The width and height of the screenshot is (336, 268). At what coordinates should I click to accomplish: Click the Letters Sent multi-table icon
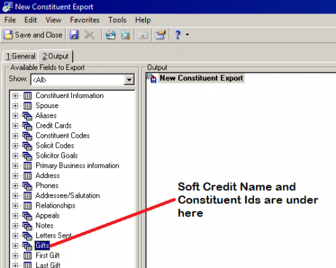click(x=28, y=236)
